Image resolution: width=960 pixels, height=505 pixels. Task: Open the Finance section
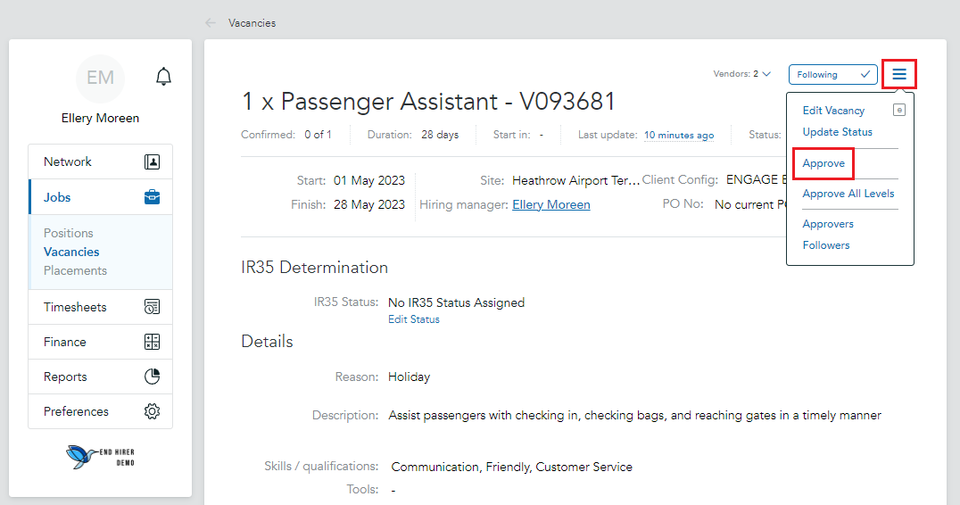click(x=101, y=342)
